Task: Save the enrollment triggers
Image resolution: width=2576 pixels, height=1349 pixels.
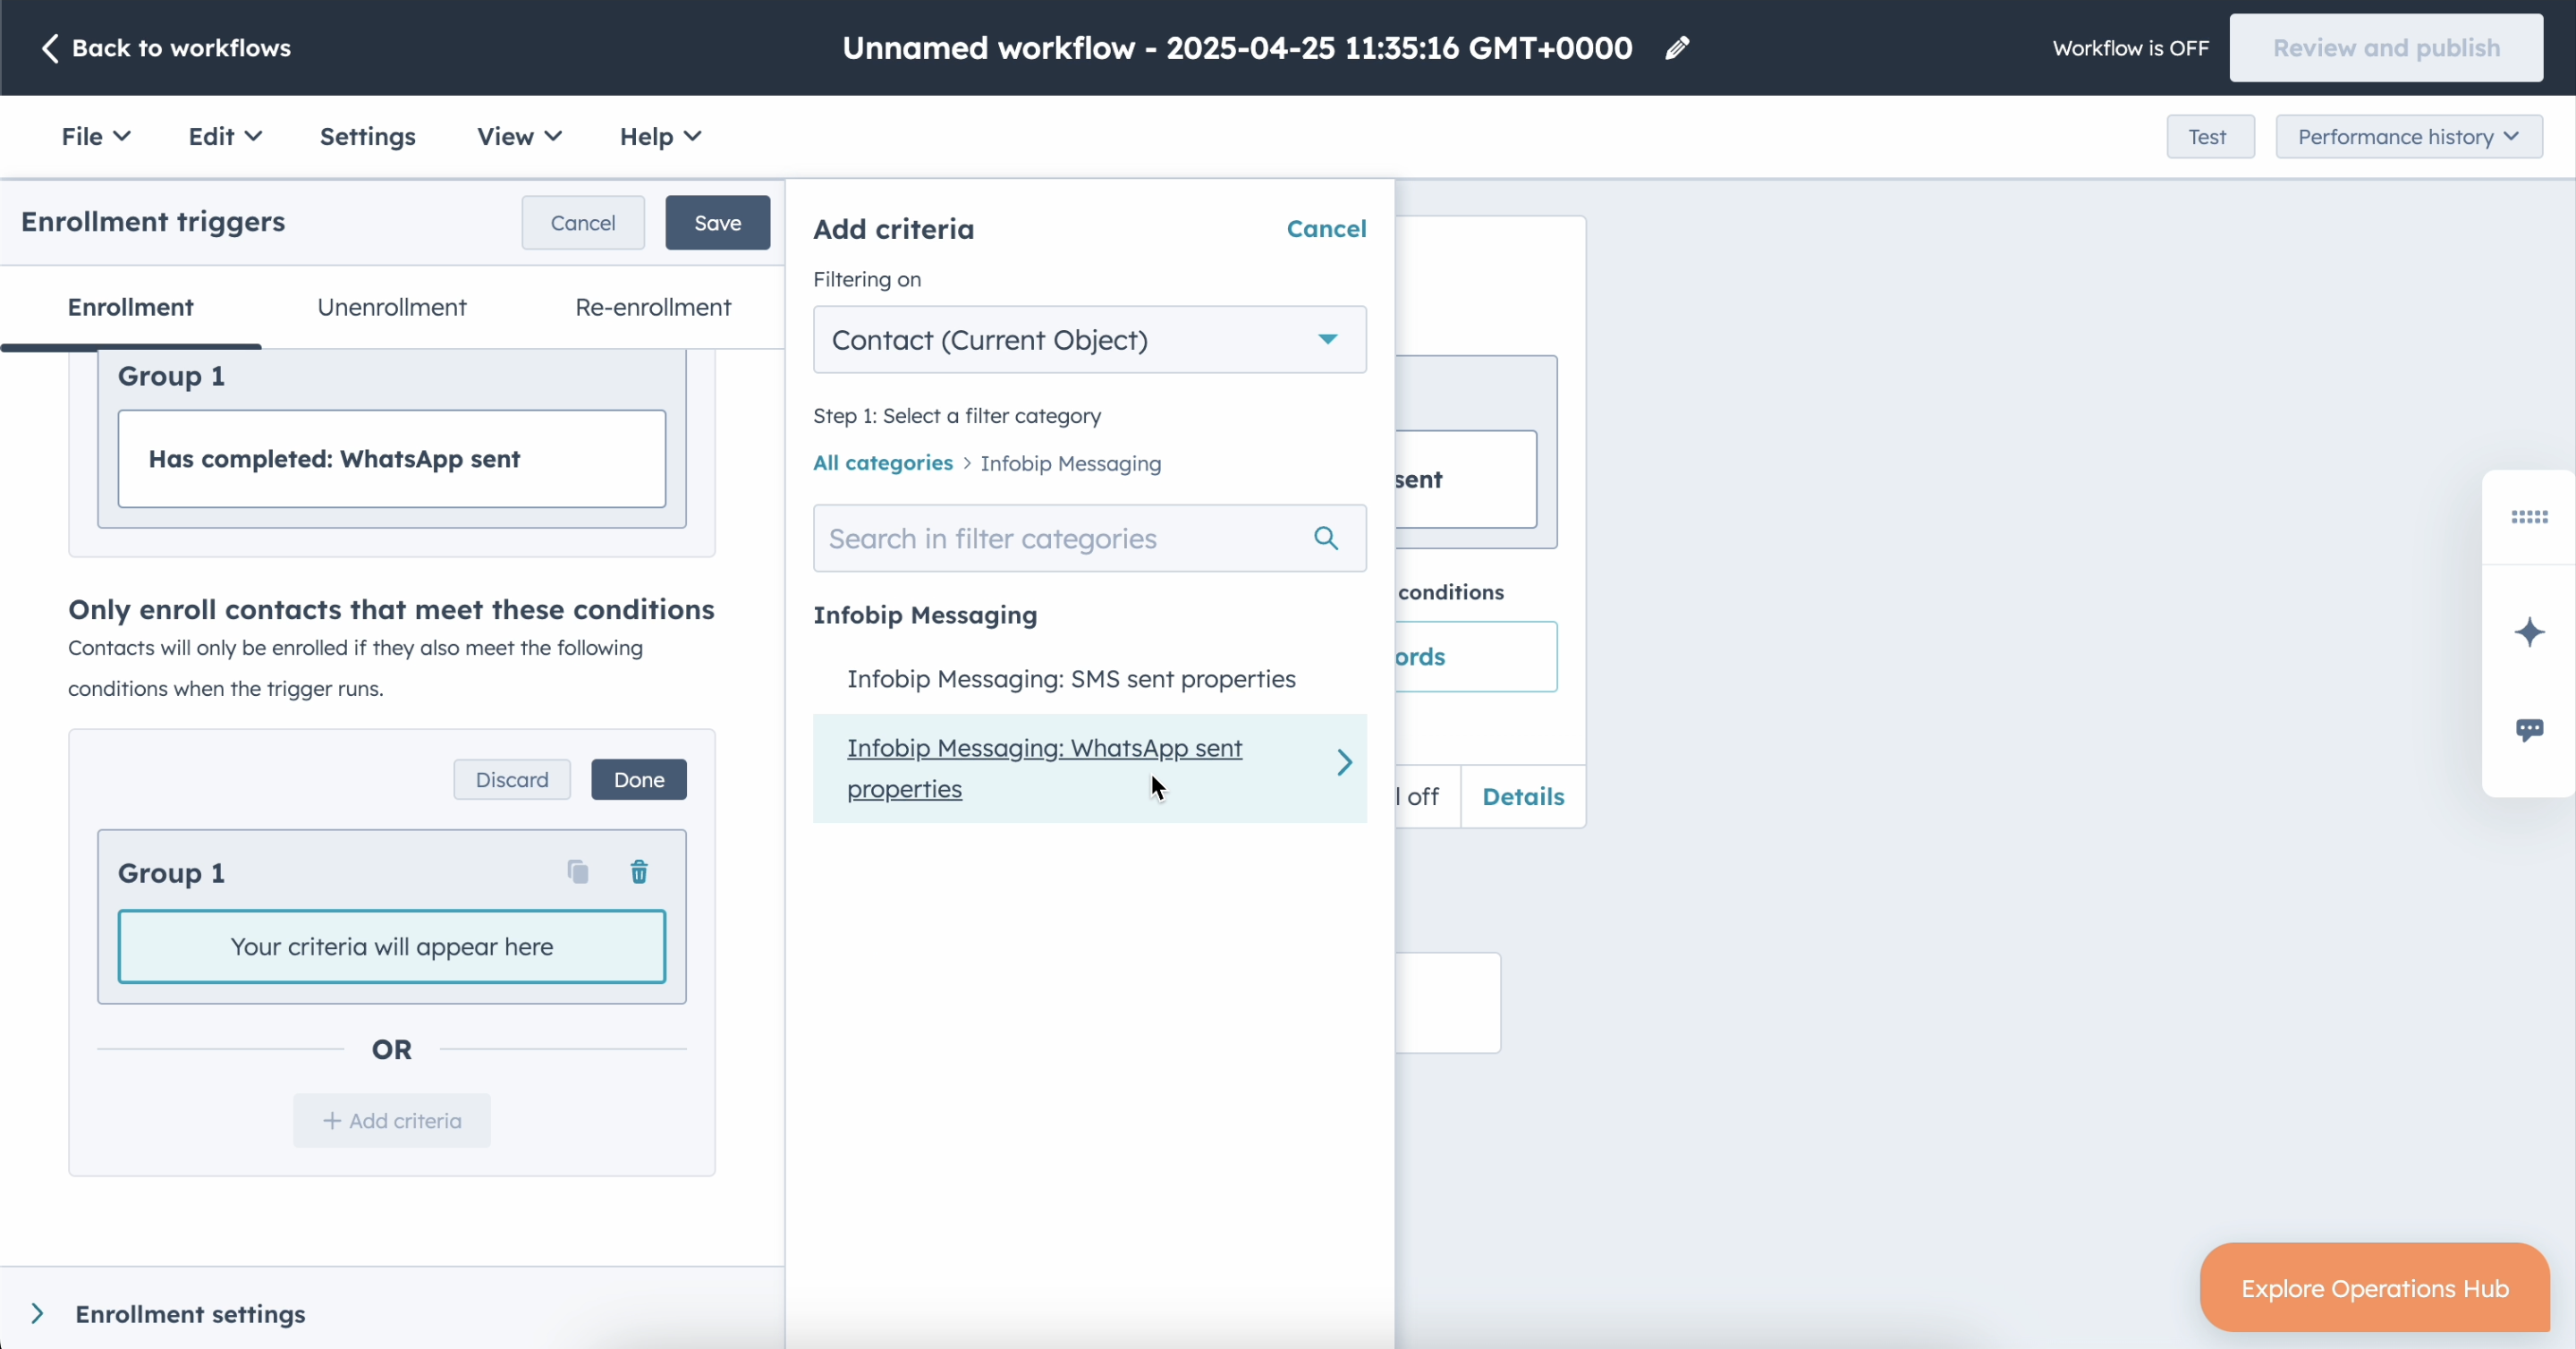Action: pyautogui.click(x=717, y=223)
